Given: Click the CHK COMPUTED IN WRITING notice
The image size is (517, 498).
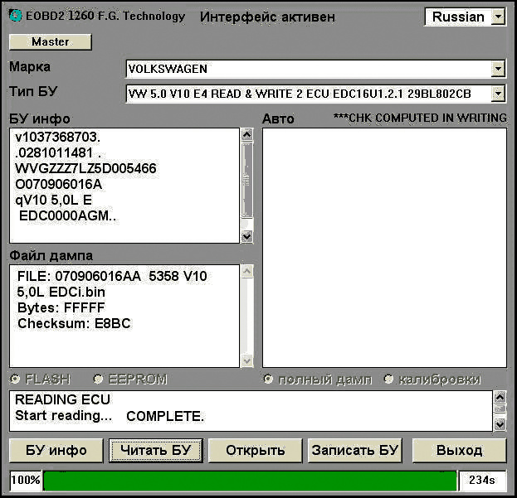Looking at the screenshot, I should (x=420, y=118).
